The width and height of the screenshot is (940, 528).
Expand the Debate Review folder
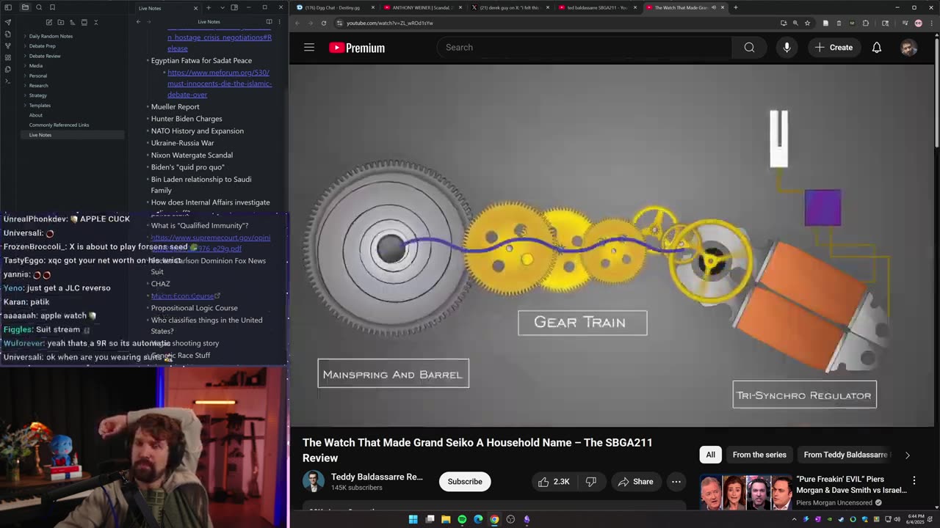tap(45, 56)
